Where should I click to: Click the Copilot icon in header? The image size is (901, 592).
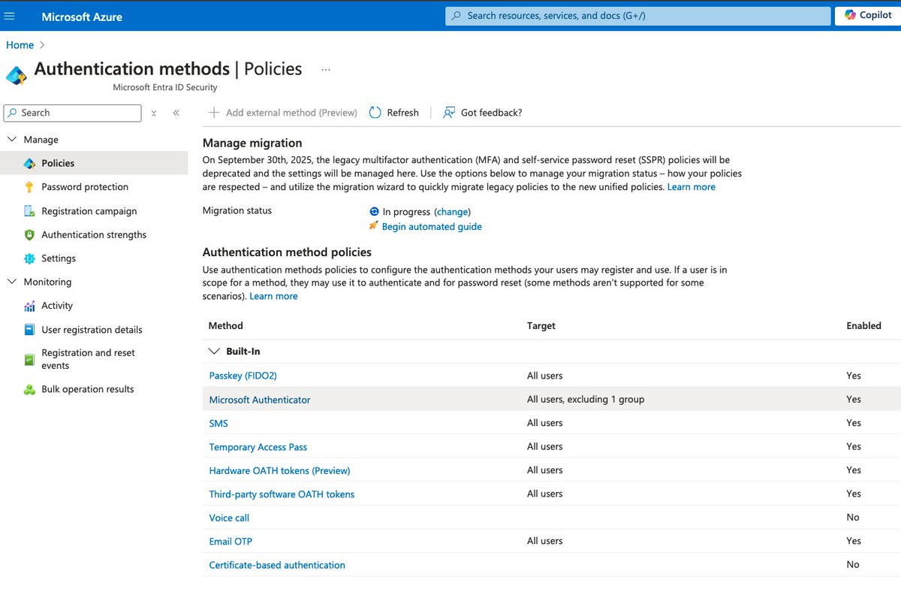point(850,15)
